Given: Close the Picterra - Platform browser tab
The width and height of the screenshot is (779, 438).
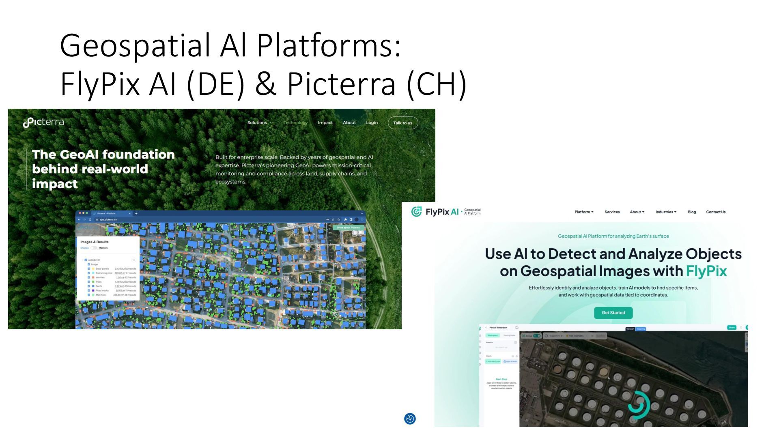Looking at the screenshot, I should [x=130, y=213].
